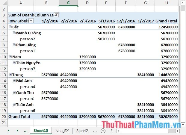Open the Row Labels filter dropdown

point(31,21)
